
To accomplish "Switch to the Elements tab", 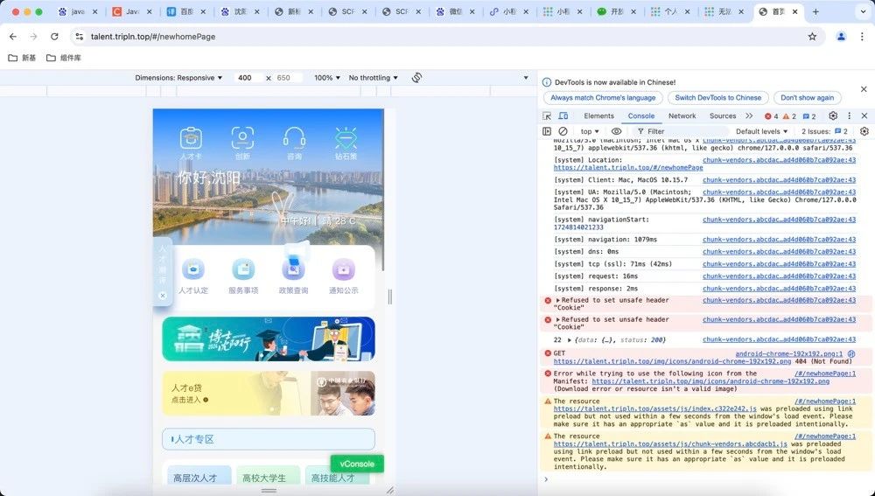I will point(598,116).
